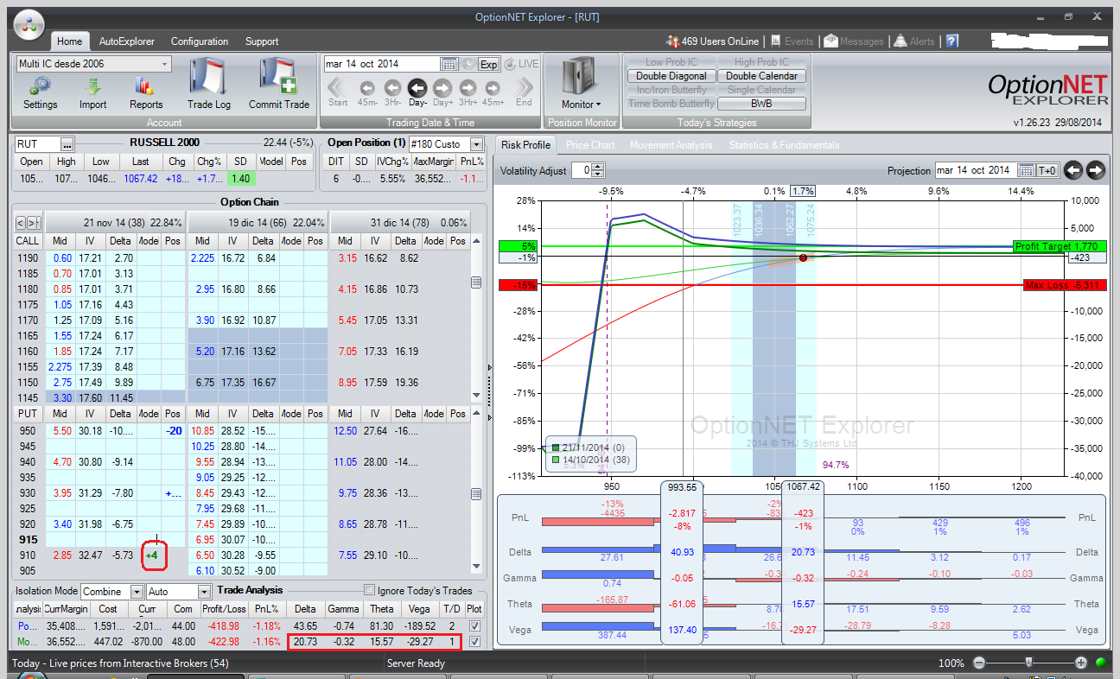Toggle Plot checkbox on first analysis row
Image resolution: width=1120 pixels, height=679 pixels.
474,625
